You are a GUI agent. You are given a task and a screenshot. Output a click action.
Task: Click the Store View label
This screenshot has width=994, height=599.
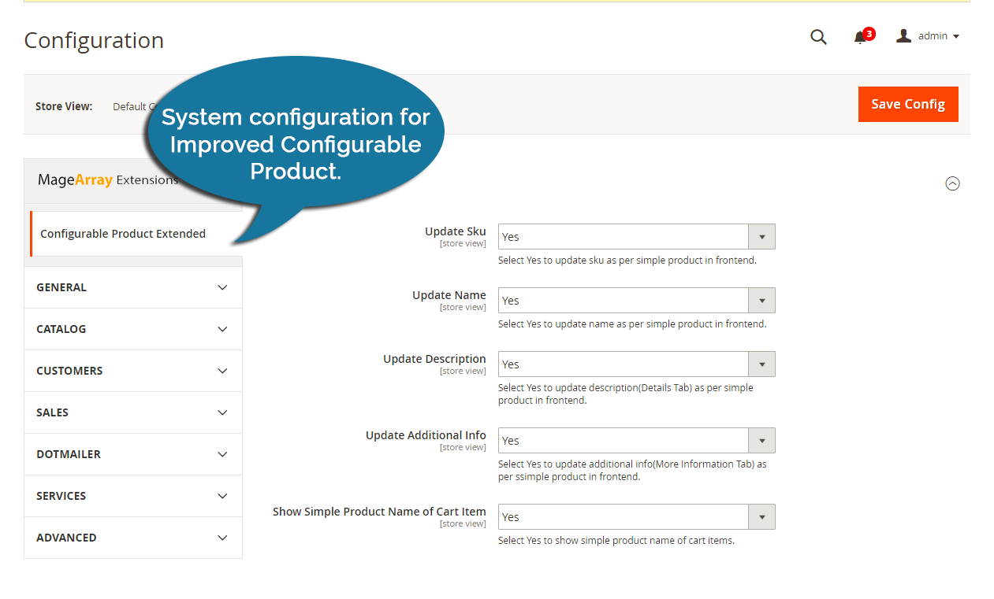(64, 106)
